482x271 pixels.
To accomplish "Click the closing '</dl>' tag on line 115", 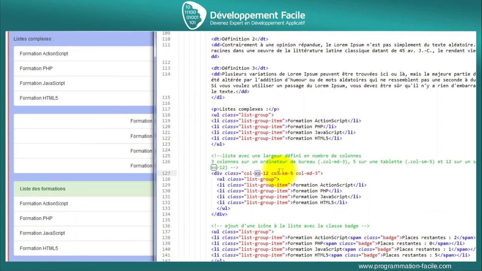I will [x=218, y=97].
